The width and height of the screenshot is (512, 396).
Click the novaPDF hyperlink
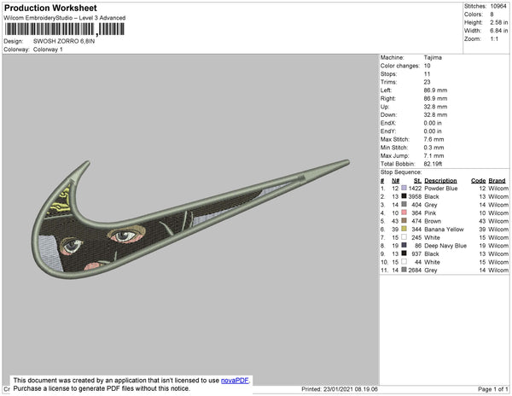(235, 381)
